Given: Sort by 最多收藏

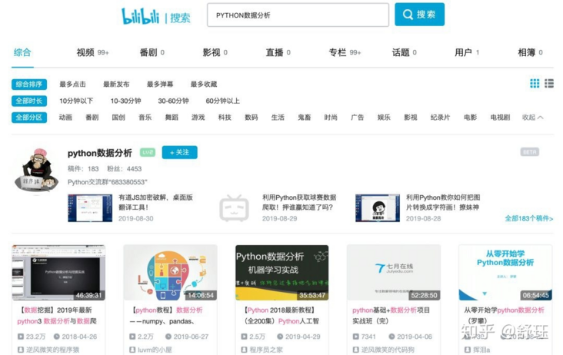Looking at the screenshot, I should click(204, 85).
